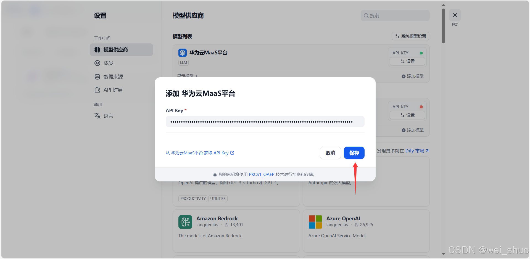Click the Amazon Bedrock provider icon

pos(185,222)
